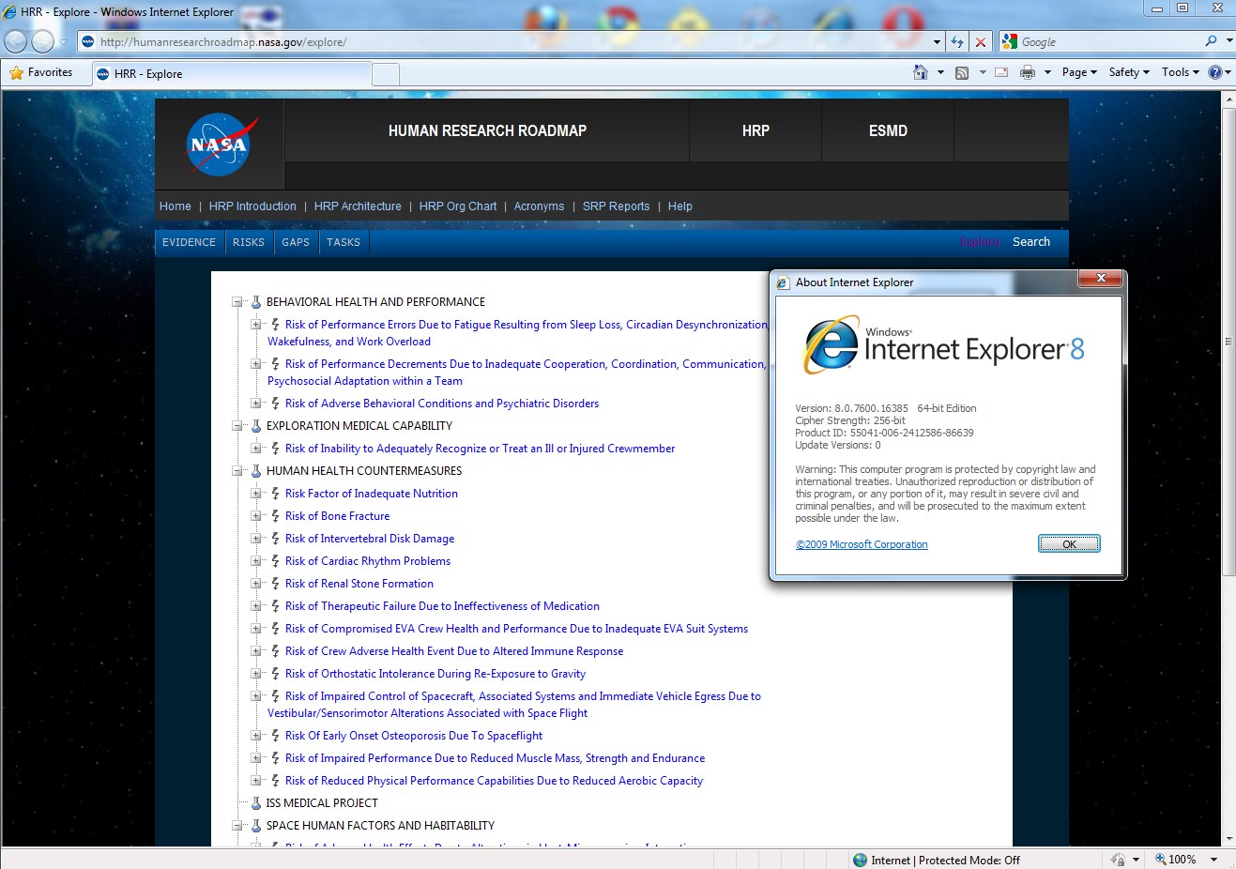Open the Help question mark icon
This screenshot has height=869, width=1236.
(x=1215, y=72)
